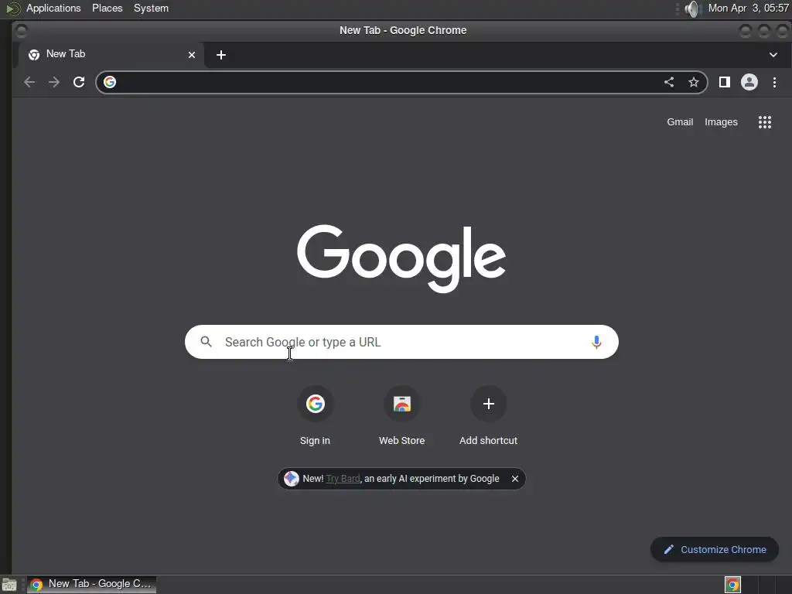Open the Sign in shortcut tile
Viewport: 792px width, 594px height.
tap(315, 415)
